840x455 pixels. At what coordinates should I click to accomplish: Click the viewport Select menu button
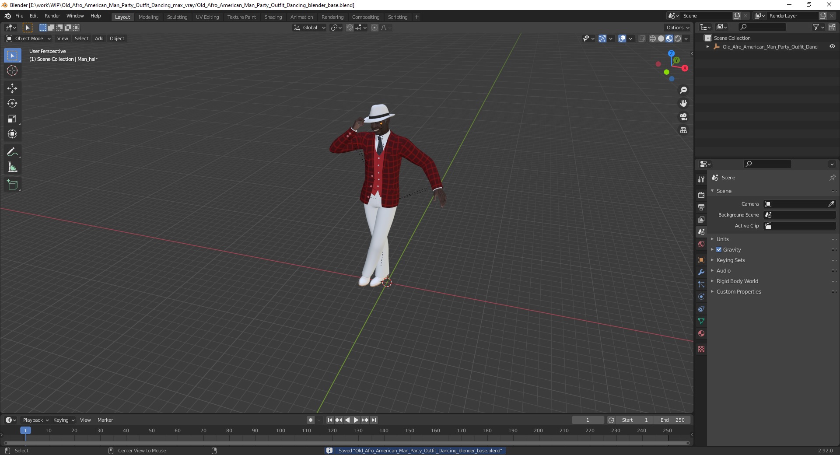(81, 38)
